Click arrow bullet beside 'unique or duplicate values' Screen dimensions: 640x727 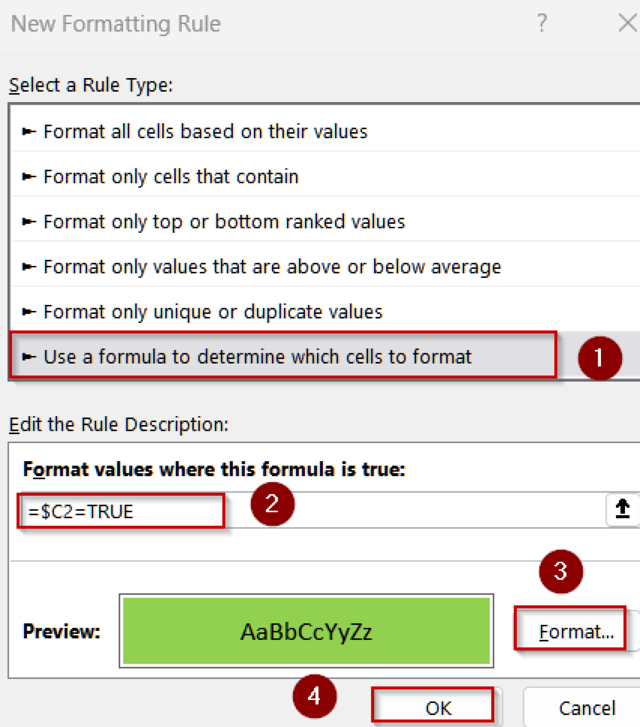(x=29, y=312)
